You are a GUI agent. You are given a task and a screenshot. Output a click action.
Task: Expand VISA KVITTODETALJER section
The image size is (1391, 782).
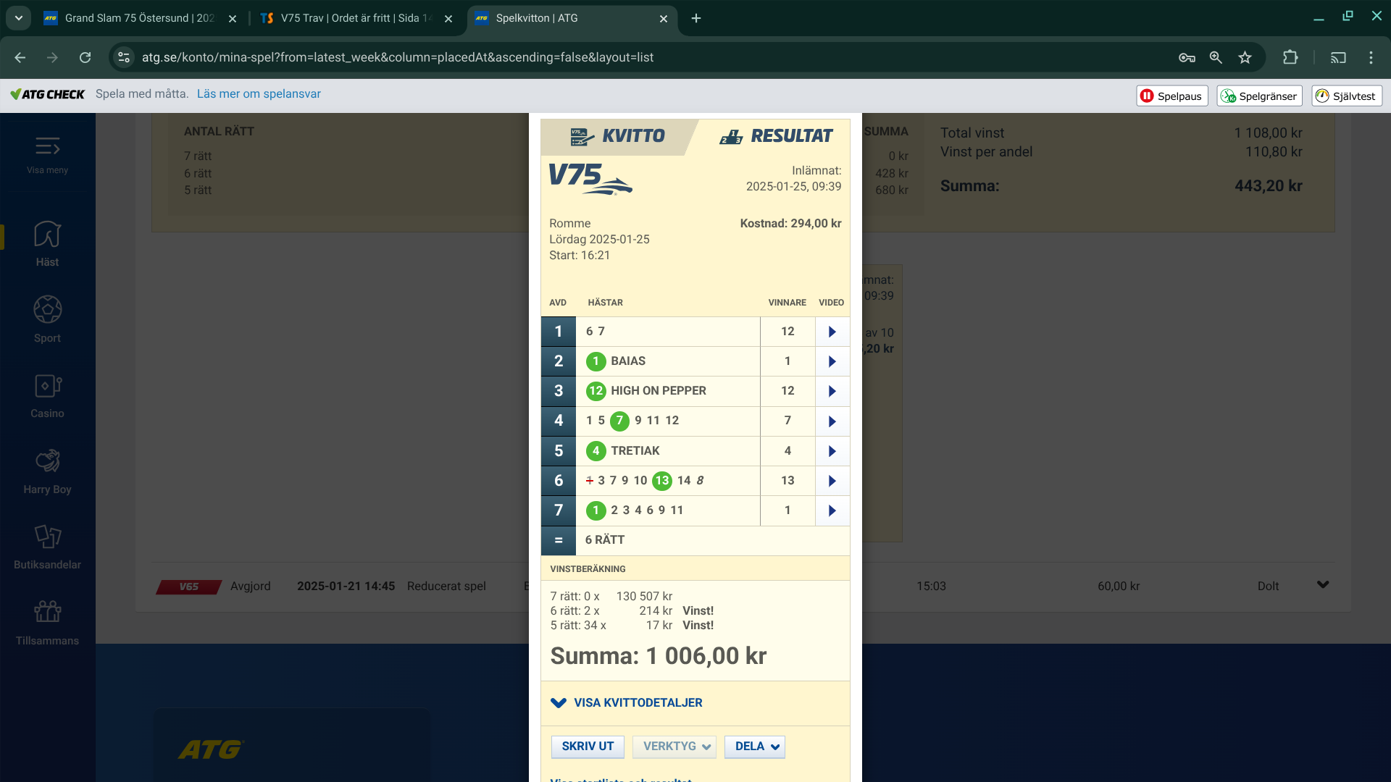tap(627, 703)
